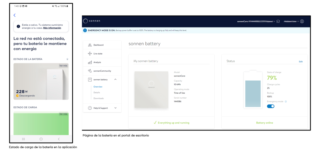Tap the Android recent apps button

[x=23, y=139]
